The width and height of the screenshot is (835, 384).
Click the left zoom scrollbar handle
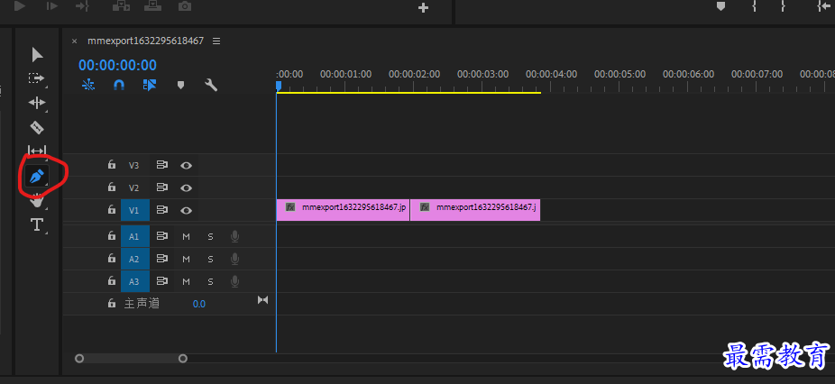pos(79,359)
